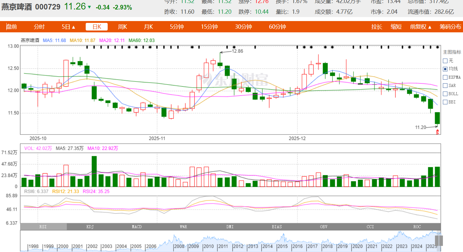Click the VOL: 42.02万 label

pyautogui.click(x=38, y=148)
